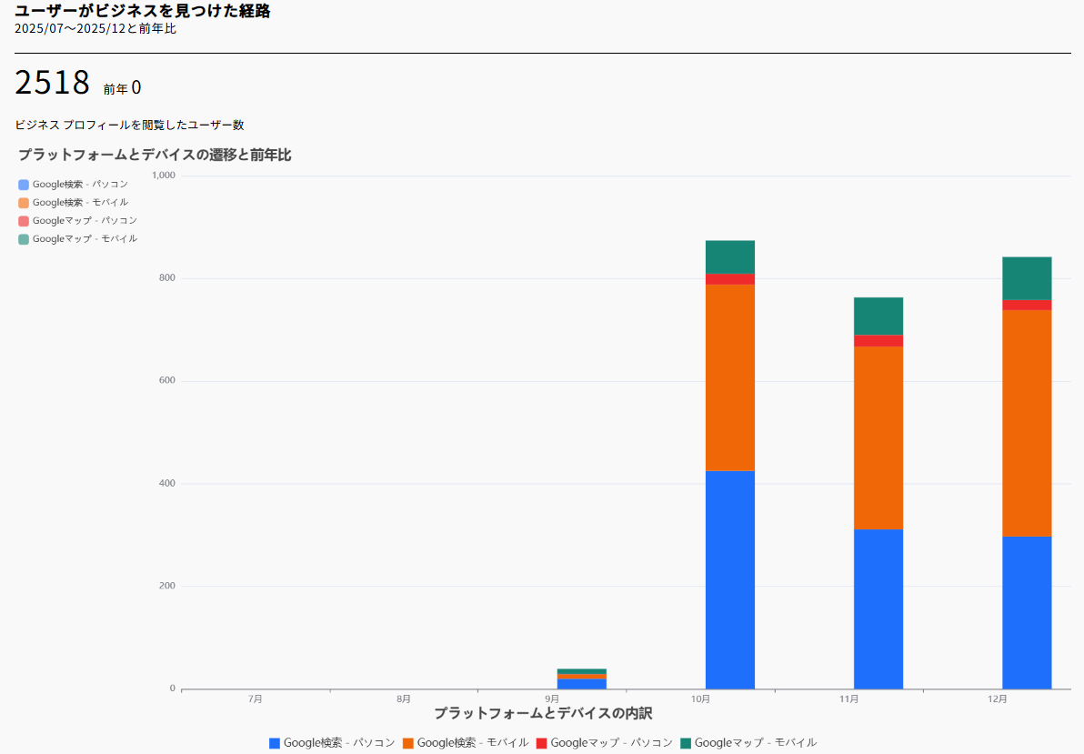This screenshot has width=1084, height=754.
Task: Select the orange segment of the 10月 bar
Action: pos(730,377)
